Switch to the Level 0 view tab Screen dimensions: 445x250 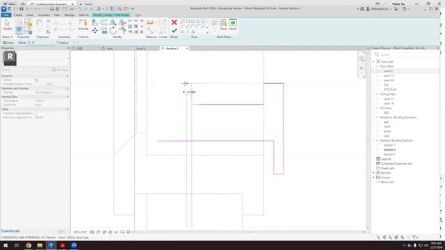click(140, 49)
